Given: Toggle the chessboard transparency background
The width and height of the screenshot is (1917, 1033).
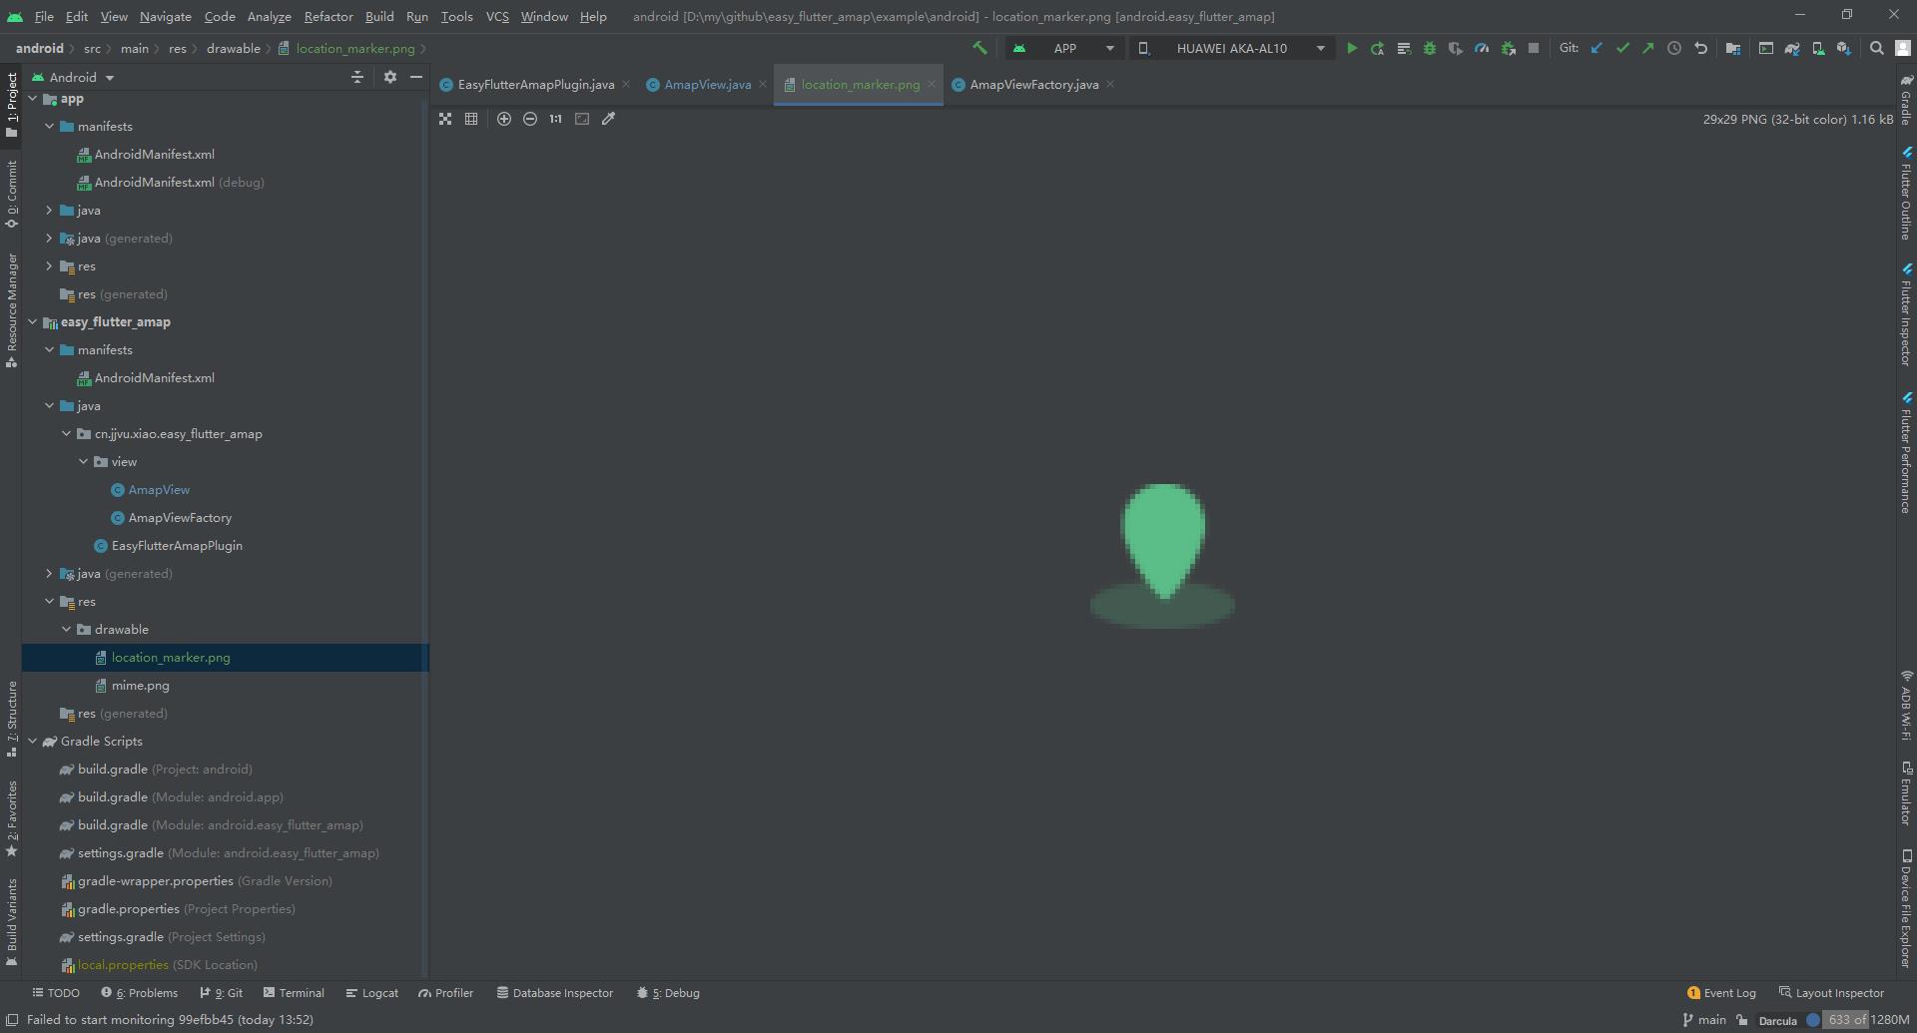Looking at the screenshot, I should (x=445, y=119).
